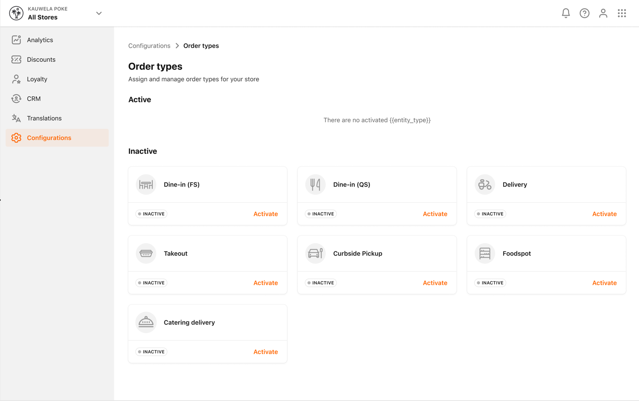Screen dimensions: 639x401
Task: Click the Delivery scooter icon
Action: [x=484, y=184]
